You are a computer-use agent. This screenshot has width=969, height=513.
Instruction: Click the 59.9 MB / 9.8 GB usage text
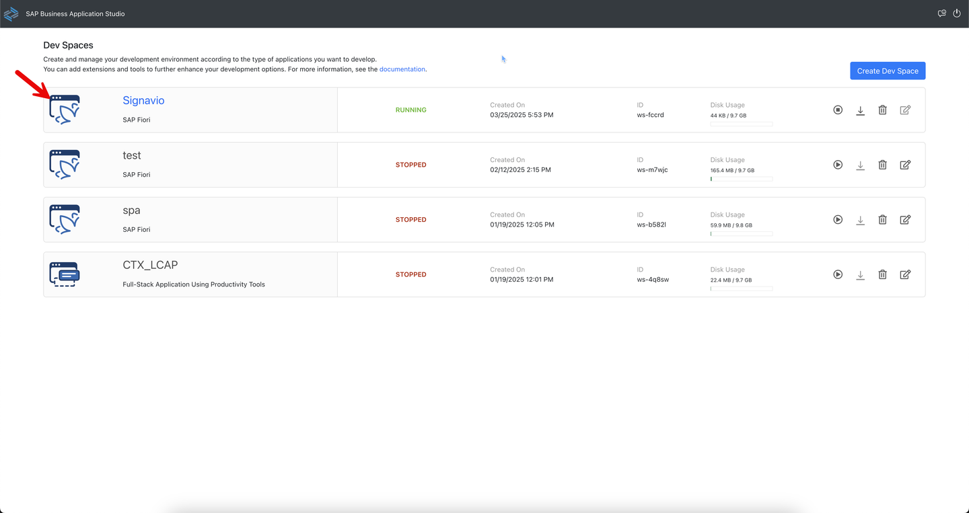pyautogui.click(x=731, y=225)
